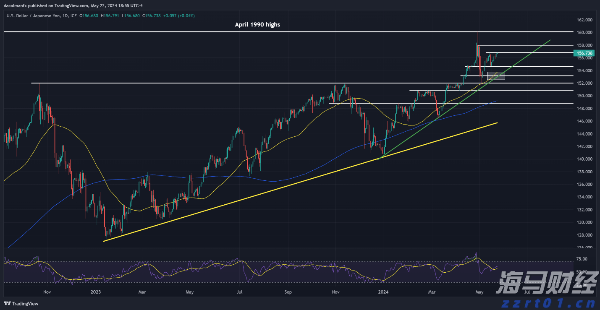Click the TradingView logo in bottom-left corner
This screenshot has width=600, height=310.
pos(21,304)
